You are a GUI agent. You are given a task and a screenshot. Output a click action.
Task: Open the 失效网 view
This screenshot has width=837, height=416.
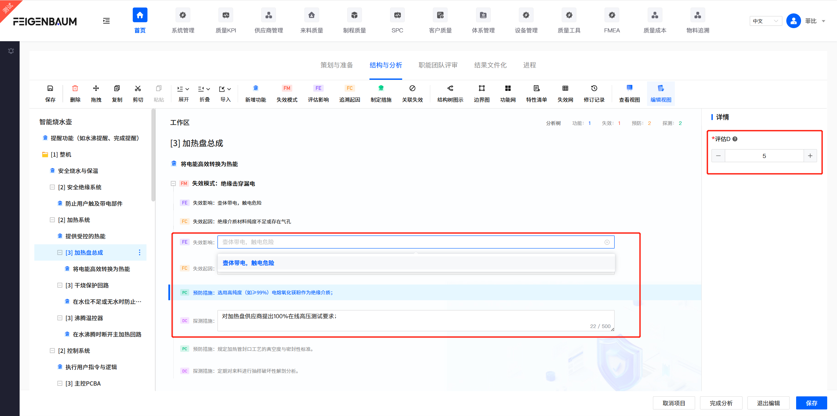[x=565, y=93]
